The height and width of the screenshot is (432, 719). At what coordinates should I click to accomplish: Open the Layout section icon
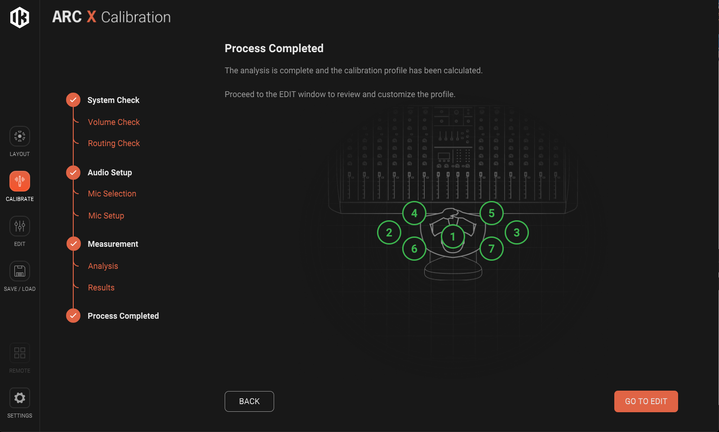pyautogui.click(x=20, y=136)
